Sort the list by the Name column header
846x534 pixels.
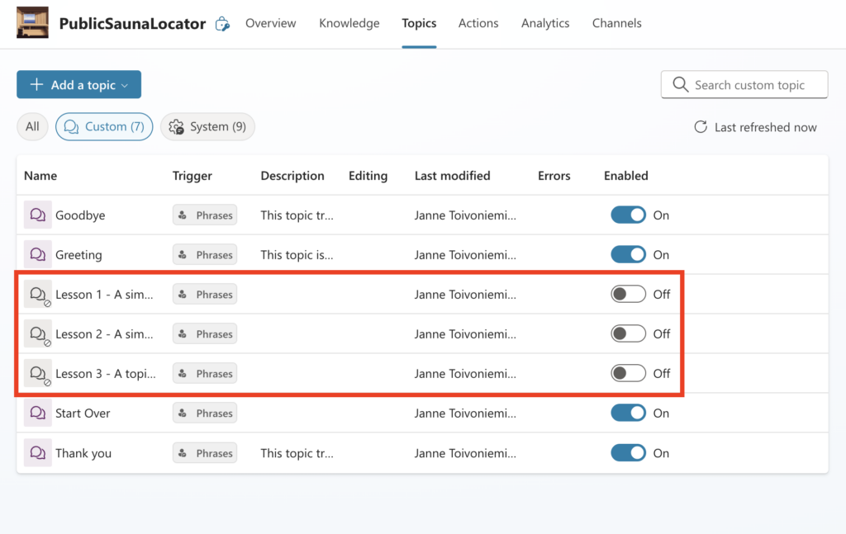point(40,176)
